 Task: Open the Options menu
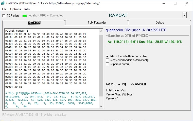point(15,9)
